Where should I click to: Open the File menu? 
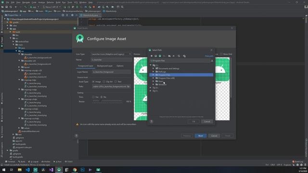[8, 2]
